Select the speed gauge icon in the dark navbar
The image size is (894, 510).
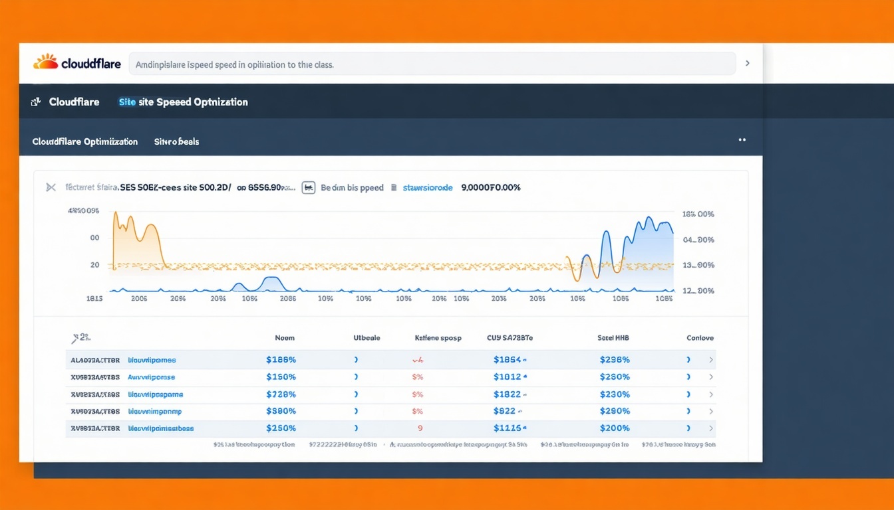35,102
